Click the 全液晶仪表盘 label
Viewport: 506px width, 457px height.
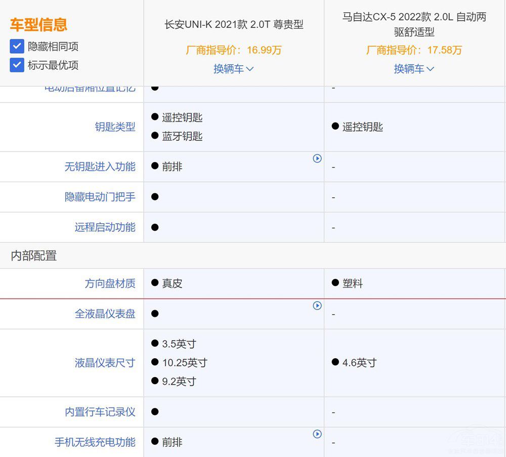(105, 314)
